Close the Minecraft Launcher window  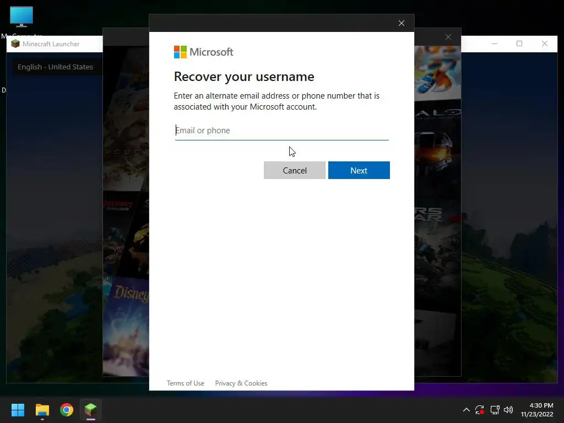[x=545, y=44]
